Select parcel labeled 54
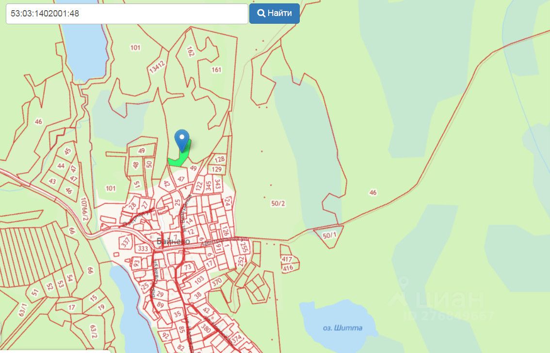Image resolution: width=550 pixels, height=353 pixels. (x=70, y=278)
